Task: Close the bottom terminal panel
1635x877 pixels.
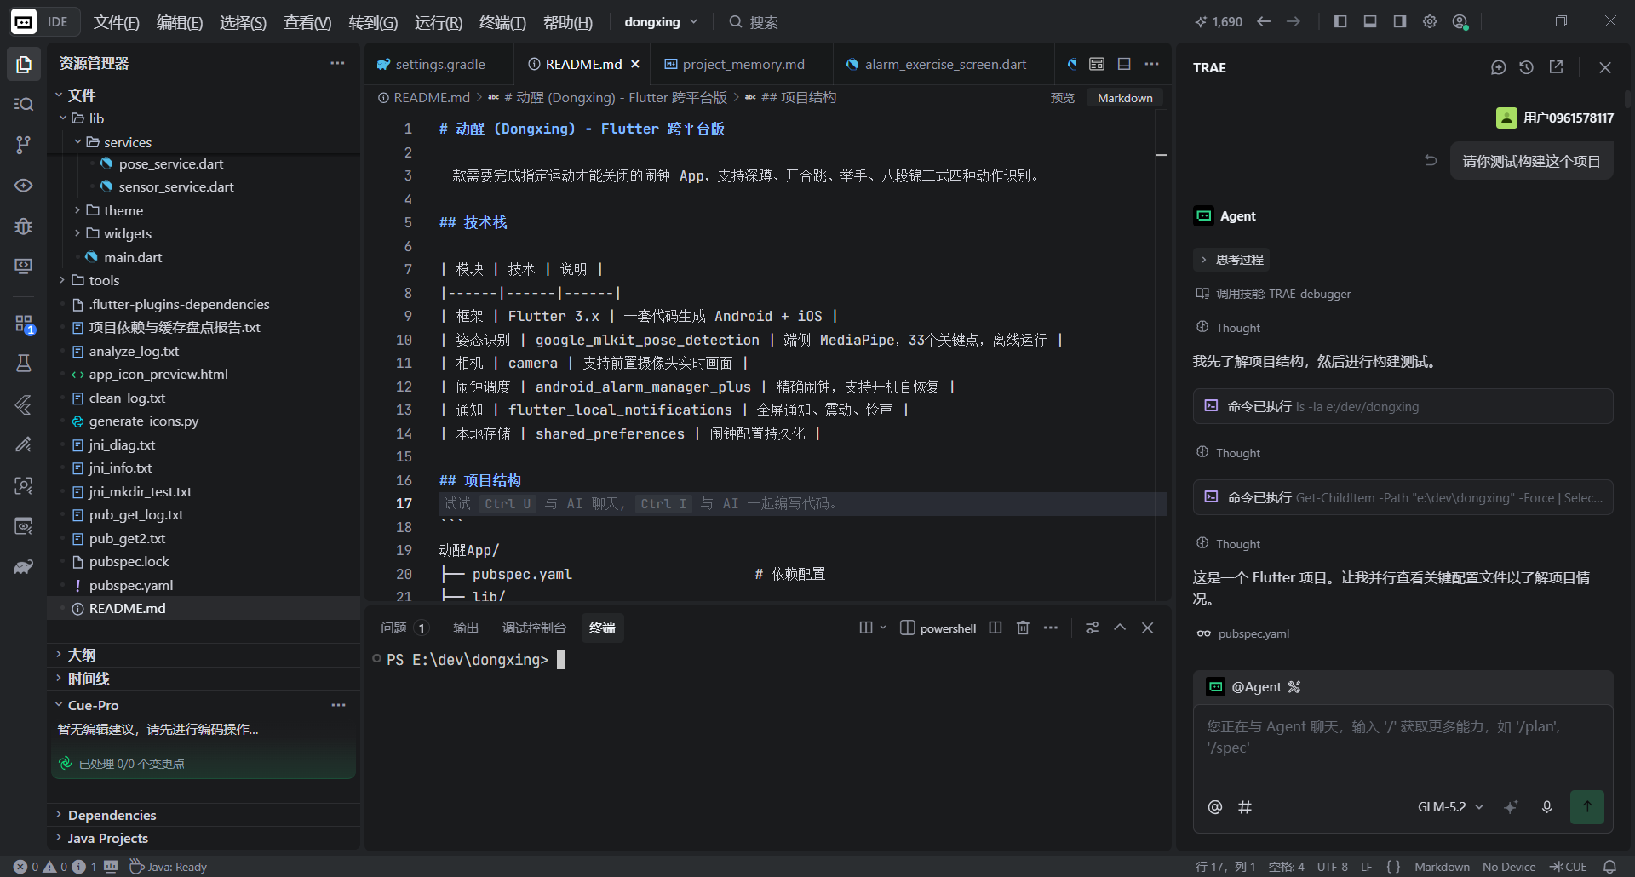Action: click(1148, 628)
